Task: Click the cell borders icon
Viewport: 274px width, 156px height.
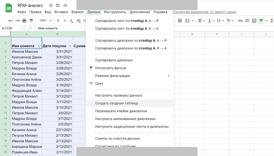Action: [180, 21]
